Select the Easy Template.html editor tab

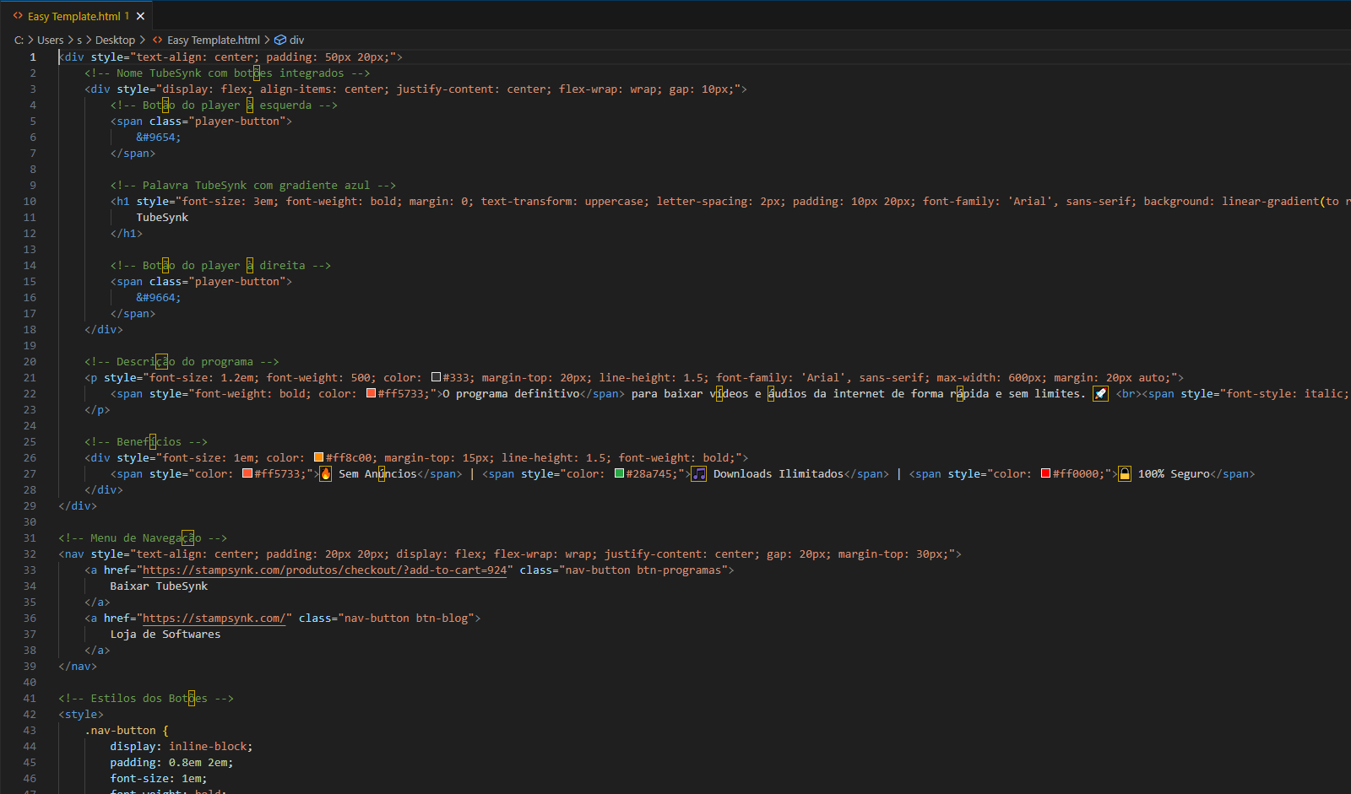pyautogui.click(x=74, y=16)
